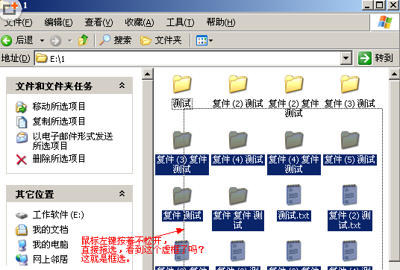
Task: Open the Edit (编辑) menu
Action: (58, 22)
